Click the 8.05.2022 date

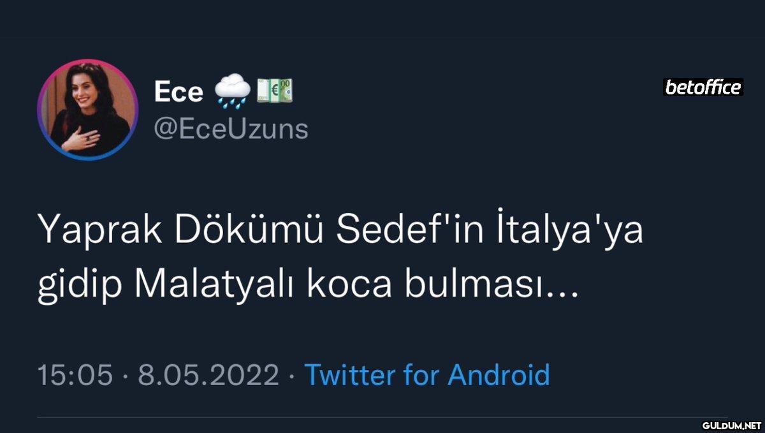pyautogui.click(x=208, y=375)
